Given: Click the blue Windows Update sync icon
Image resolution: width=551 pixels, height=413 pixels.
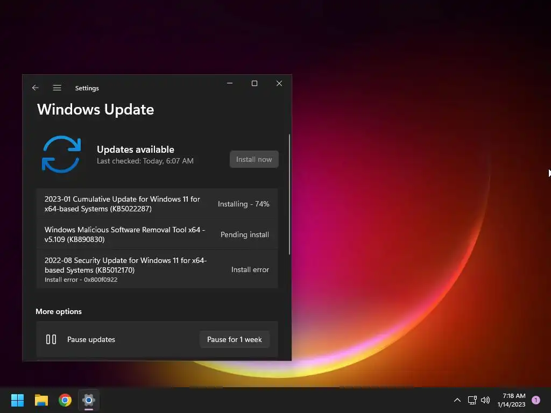Looking at the screenshot, I should coord(61,154).
